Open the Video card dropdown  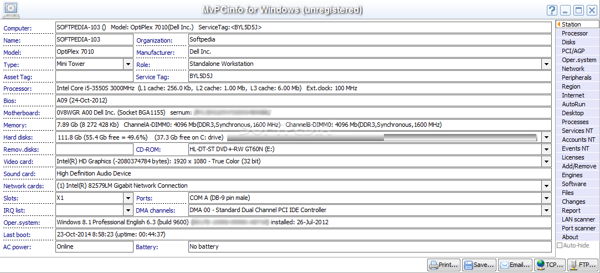[546, 162]
